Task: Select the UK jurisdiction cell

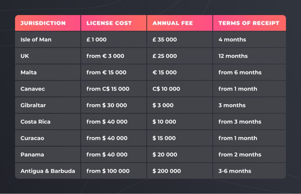Action: 25,56
